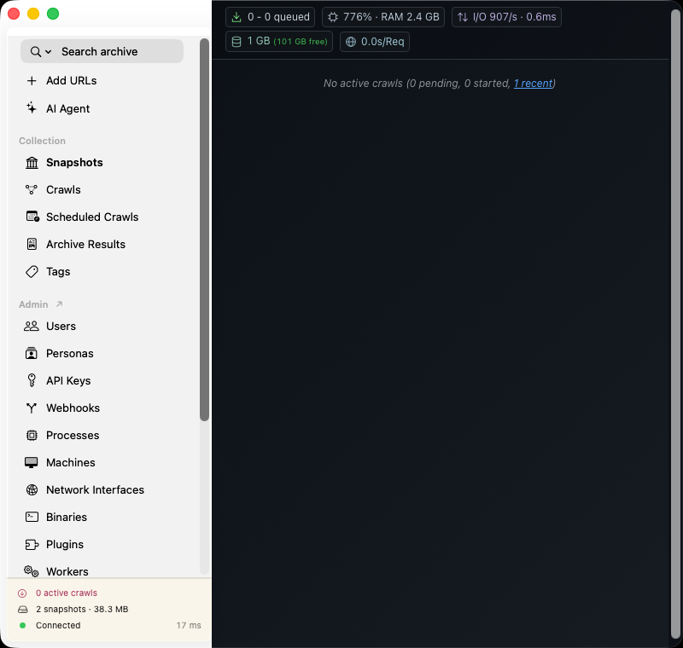Select Personas in the Admin section
The width and height of the screenshot is (683, 648).
(70, 354)
